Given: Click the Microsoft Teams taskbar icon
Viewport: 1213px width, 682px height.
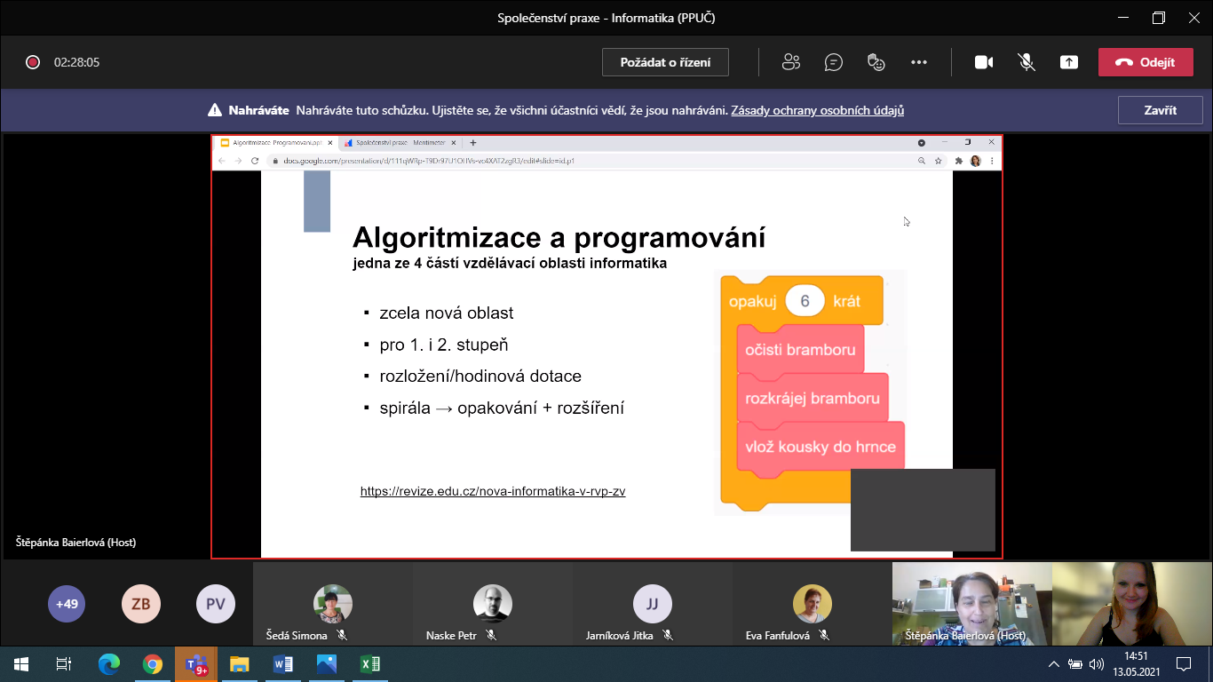Looking at the screenshot, I should pos(195,663).
